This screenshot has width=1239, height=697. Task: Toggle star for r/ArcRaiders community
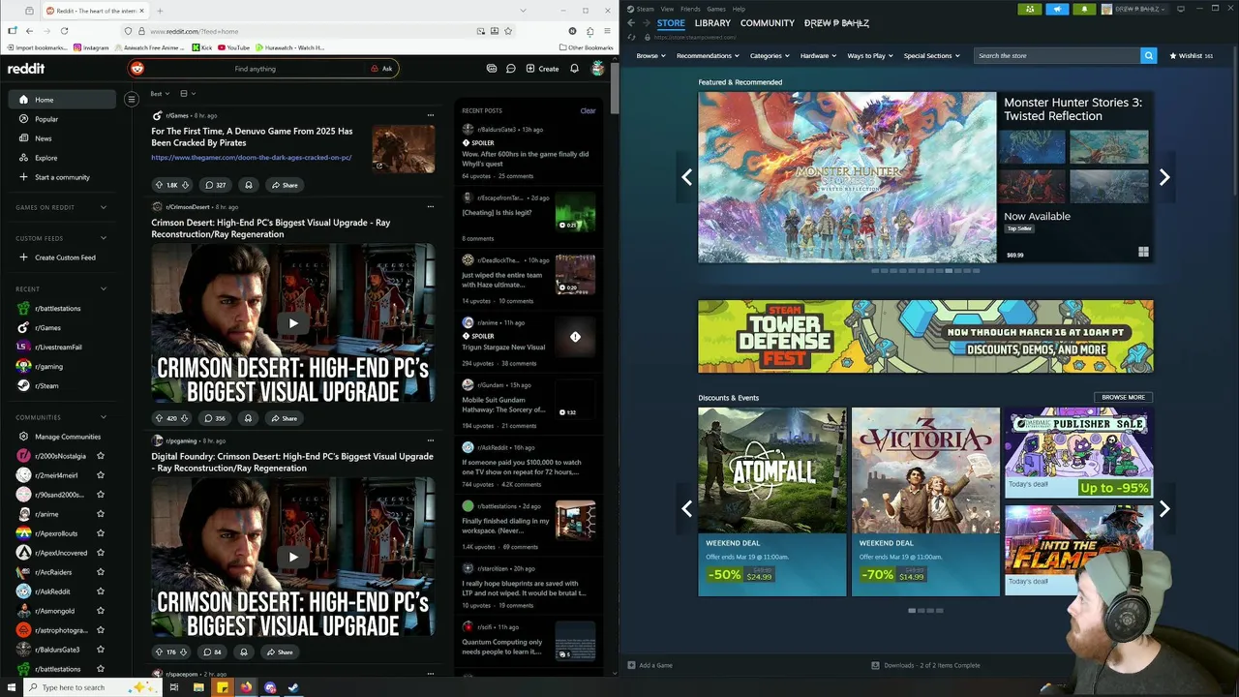[101, 572]
